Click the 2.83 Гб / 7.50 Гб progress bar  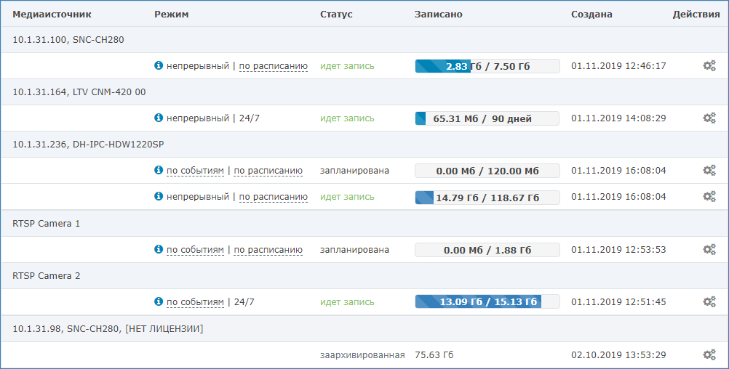coord(487,66)
